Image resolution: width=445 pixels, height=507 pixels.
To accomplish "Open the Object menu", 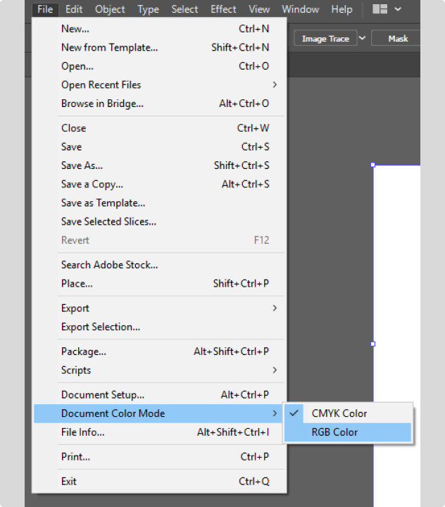I will (x=110, y=9).
